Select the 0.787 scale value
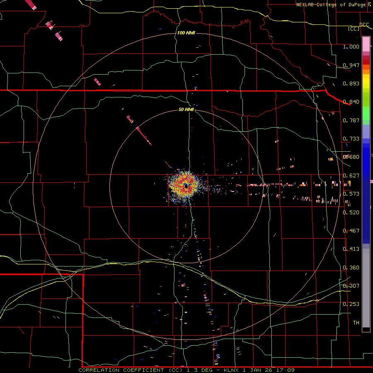Image resolution: width=373 pixels, height=373 pixels. [x=351, y=120]
